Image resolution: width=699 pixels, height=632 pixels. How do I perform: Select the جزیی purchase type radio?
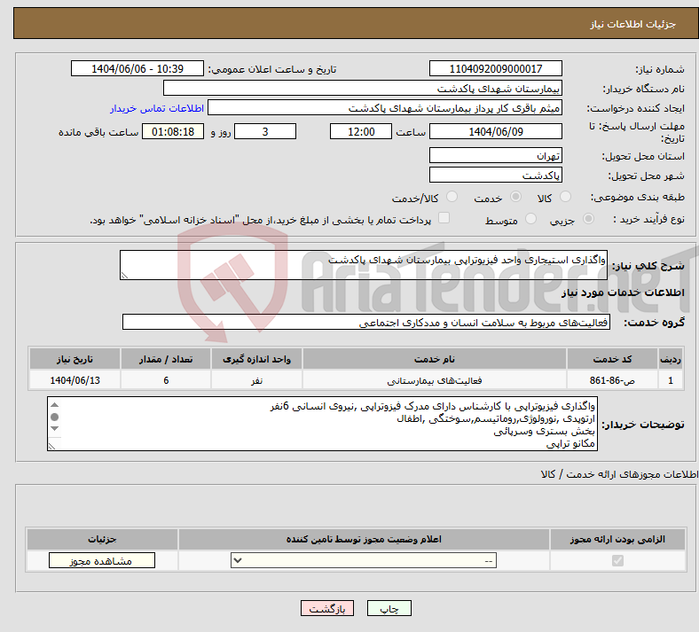point(588,219)
